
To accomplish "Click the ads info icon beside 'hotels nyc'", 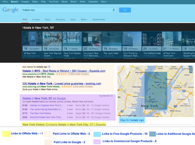I will 49,67.
